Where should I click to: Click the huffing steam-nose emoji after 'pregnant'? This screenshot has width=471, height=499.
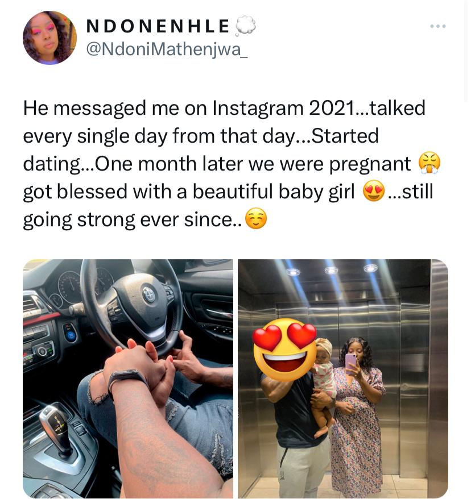(429, 163)
